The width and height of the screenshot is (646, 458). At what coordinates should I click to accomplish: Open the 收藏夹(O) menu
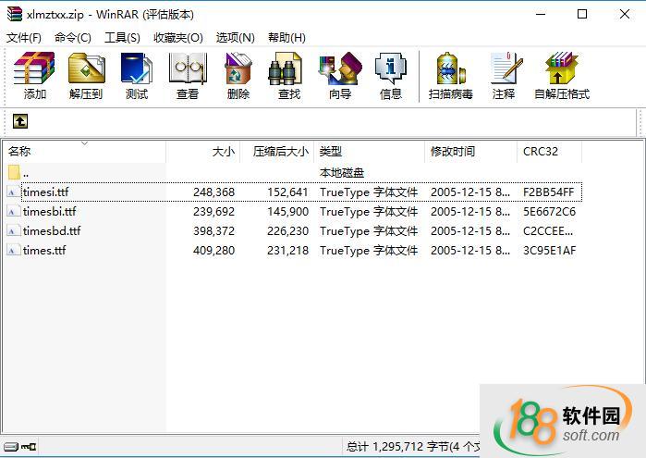(177, 37)
